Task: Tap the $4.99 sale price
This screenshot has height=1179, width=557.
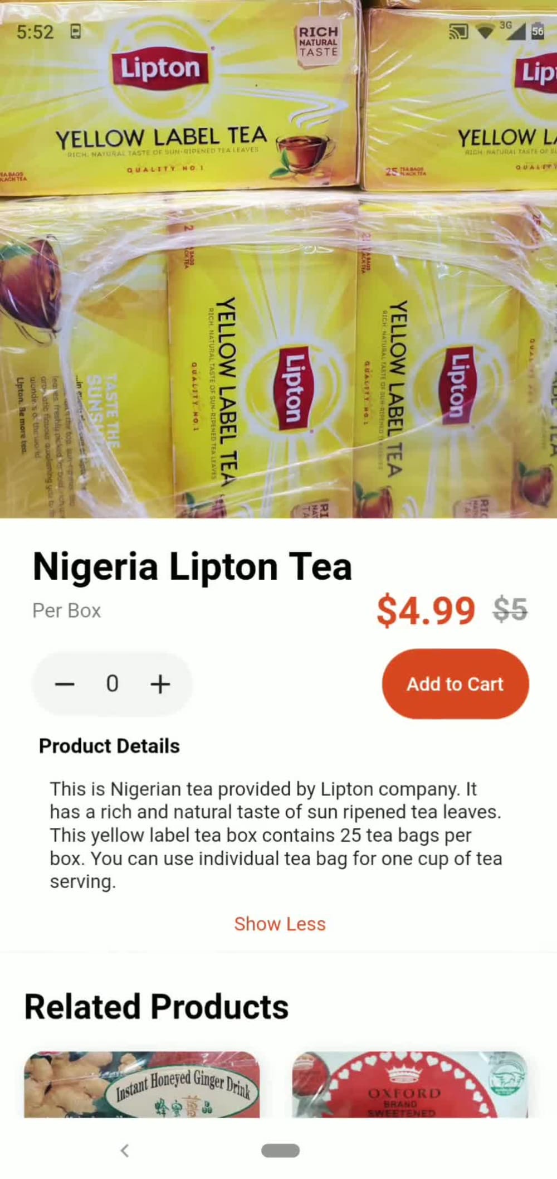Action: pos(426,610)
